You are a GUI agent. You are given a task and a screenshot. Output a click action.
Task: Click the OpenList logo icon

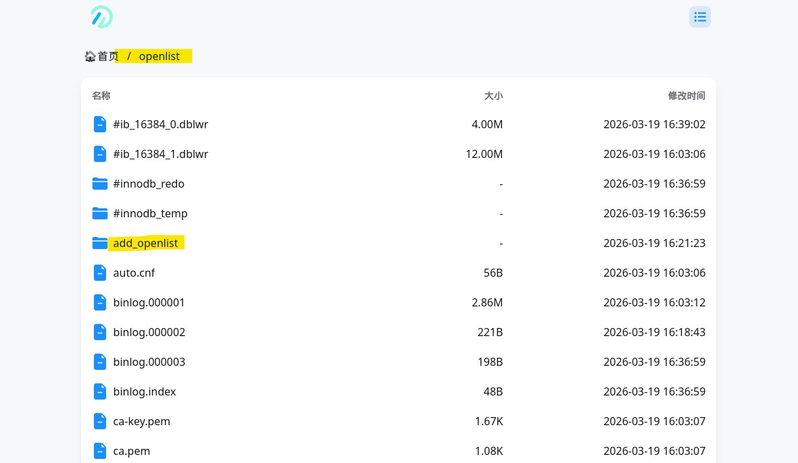pyautogui.click(x=101, y=17)
